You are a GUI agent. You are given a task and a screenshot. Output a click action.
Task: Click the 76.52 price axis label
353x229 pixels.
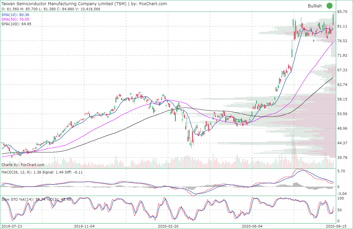pos(342,41)
